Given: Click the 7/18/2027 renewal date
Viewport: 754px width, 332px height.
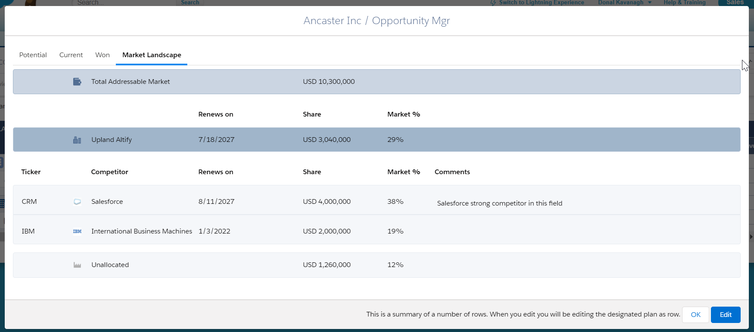Looking at the screenshot, I should [x=216, y=140].
